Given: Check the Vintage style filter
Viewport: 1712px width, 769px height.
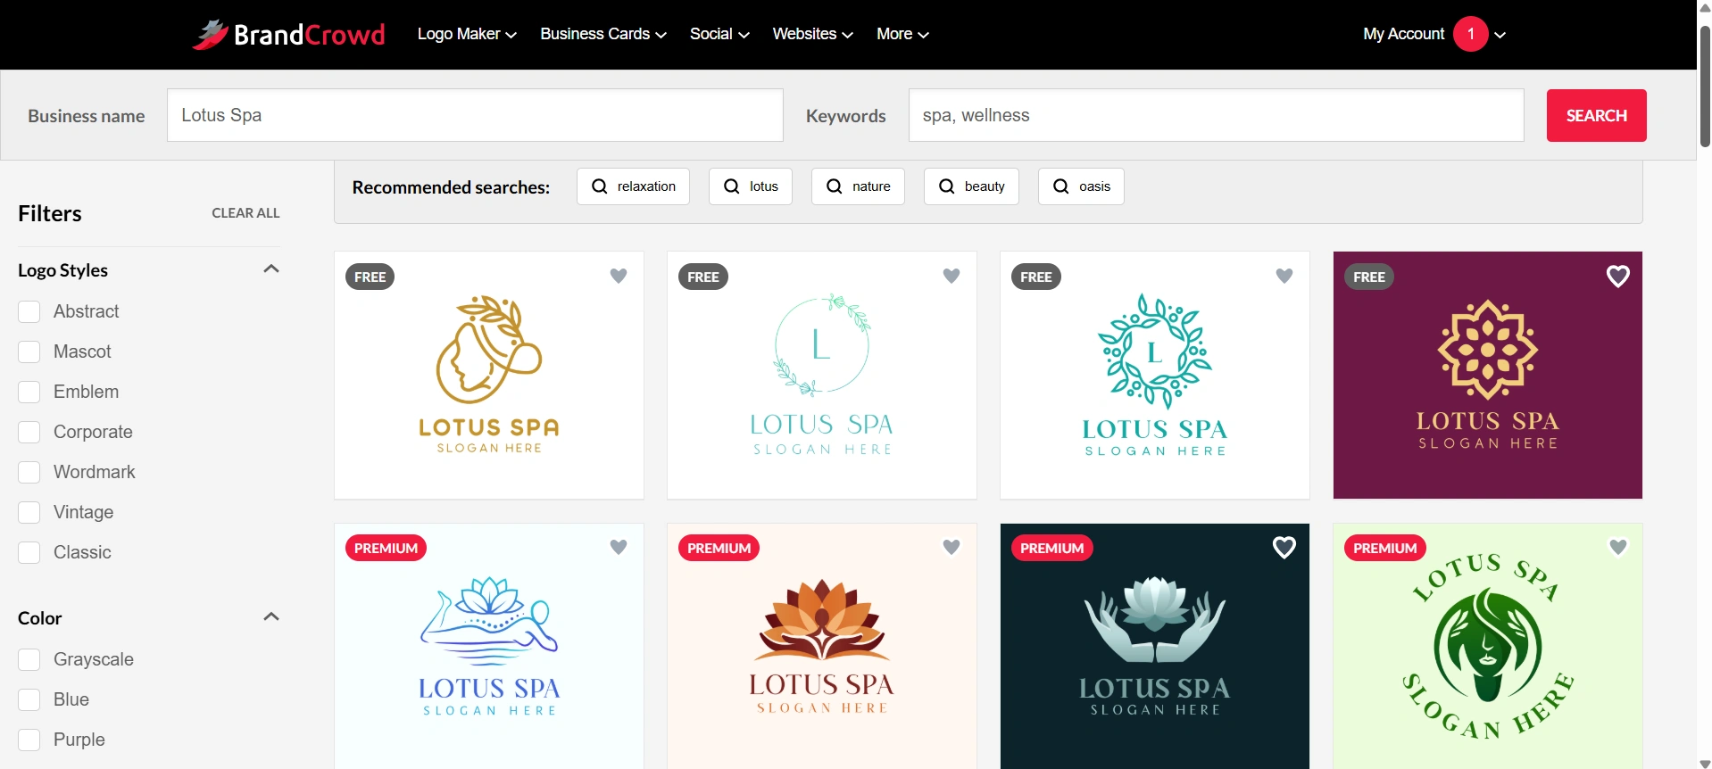Looking at the screenshot, I should 29,512.
